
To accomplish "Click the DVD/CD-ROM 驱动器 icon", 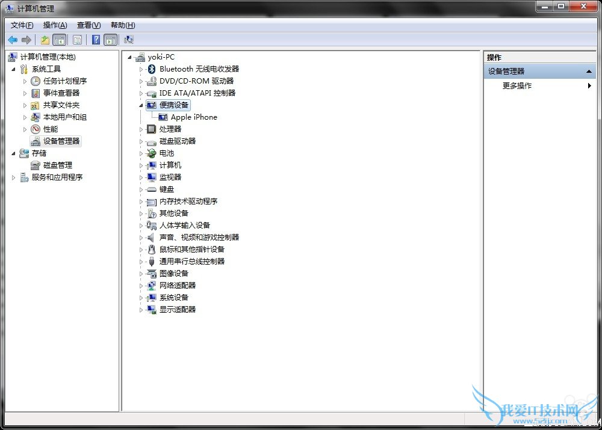I will click(x=152, y=81).
